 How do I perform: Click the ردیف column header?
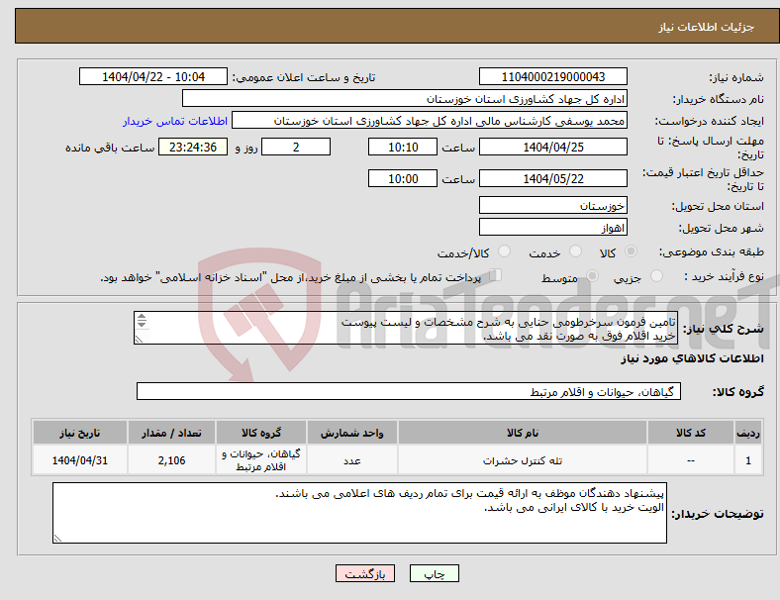coord(747,433)
